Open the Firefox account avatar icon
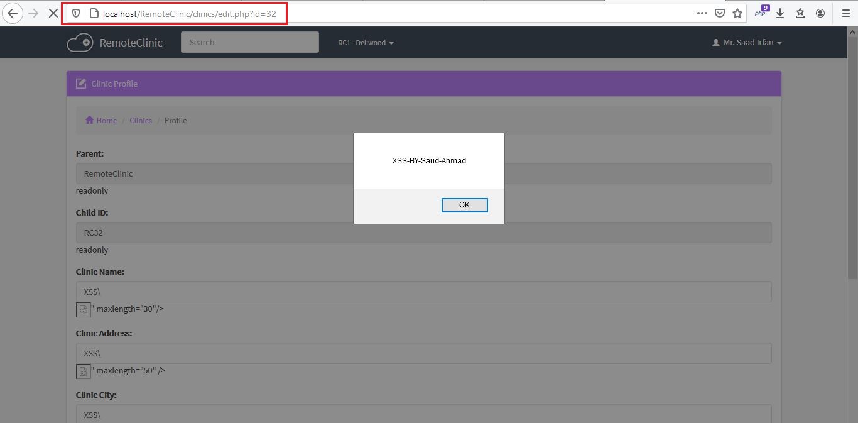 coord(820,13)
